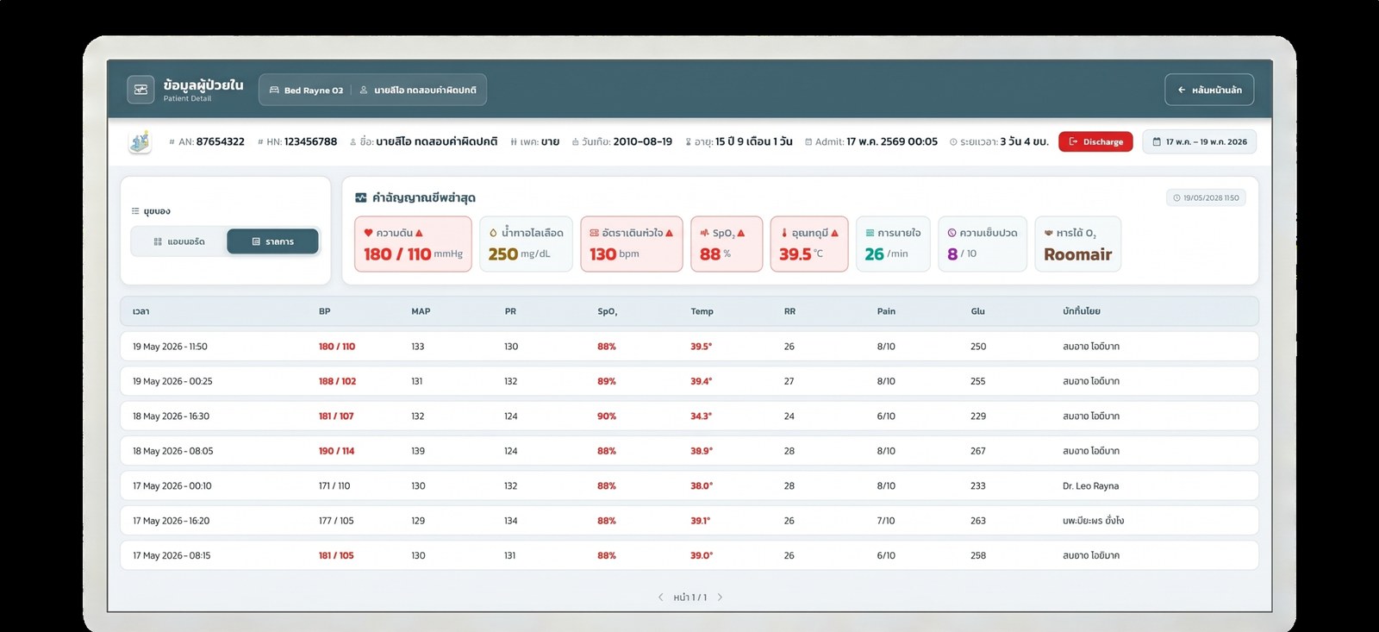Click the droplet icon on blood glucose card

click(x=493, y=233)
